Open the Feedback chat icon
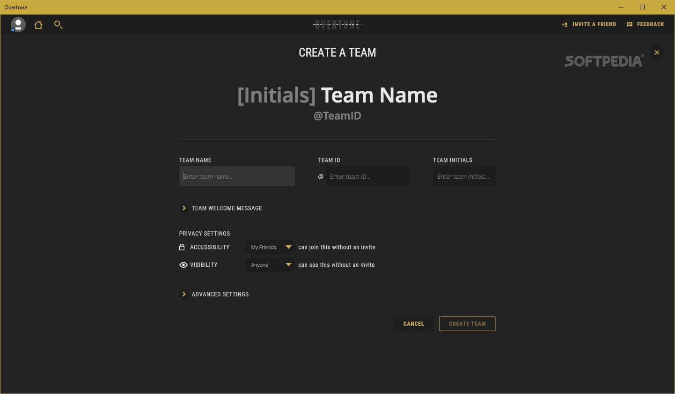The image size is (675, 394). pyautogui.click(x=630, y=24)
